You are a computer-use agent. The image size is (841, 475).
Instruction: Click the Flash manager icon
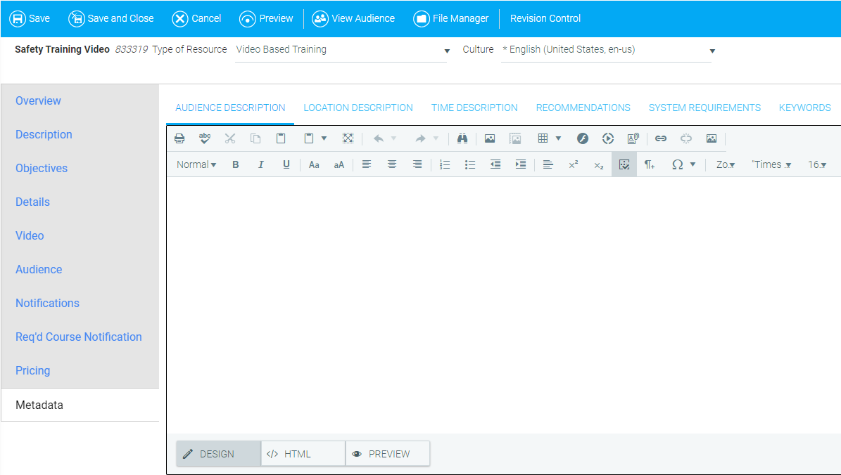click(583, 138)
